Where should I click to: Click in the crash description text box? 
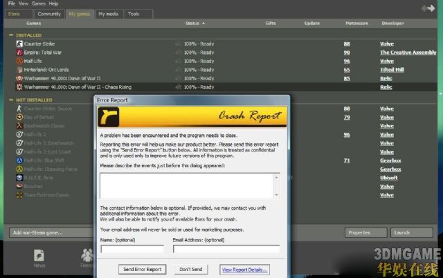point(186,186)
